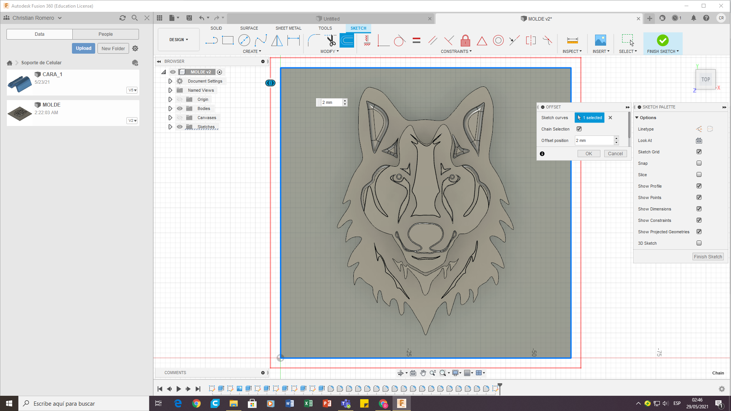This screenshot has width=731, height=411.
Task: Select the 2-Point Rectangle tool
Action: tap(228, 40)
